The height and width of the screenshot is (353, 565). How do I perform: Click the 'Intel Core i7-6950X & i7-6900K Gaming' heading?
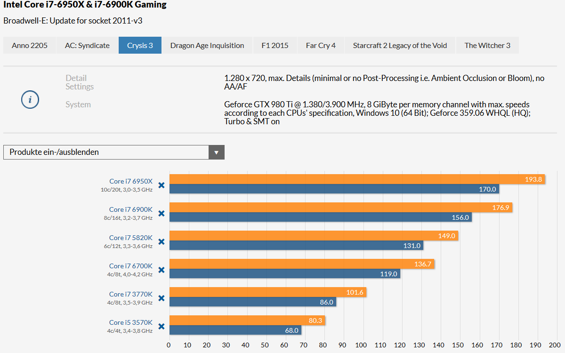click(85, 5)
